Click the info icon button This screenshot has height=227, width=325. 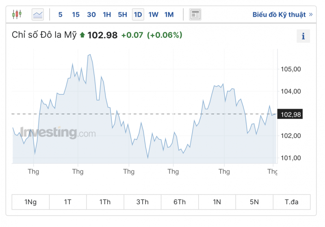[x=303, y=36]
